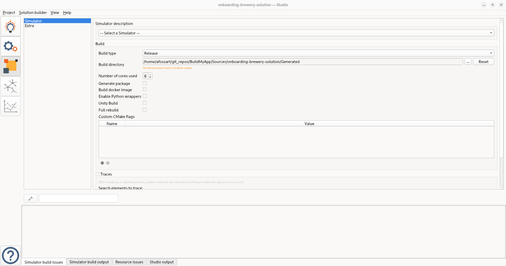The image size is (506, 266).
Task: Open the Build type Release dropdown
Action: point(318,53)
